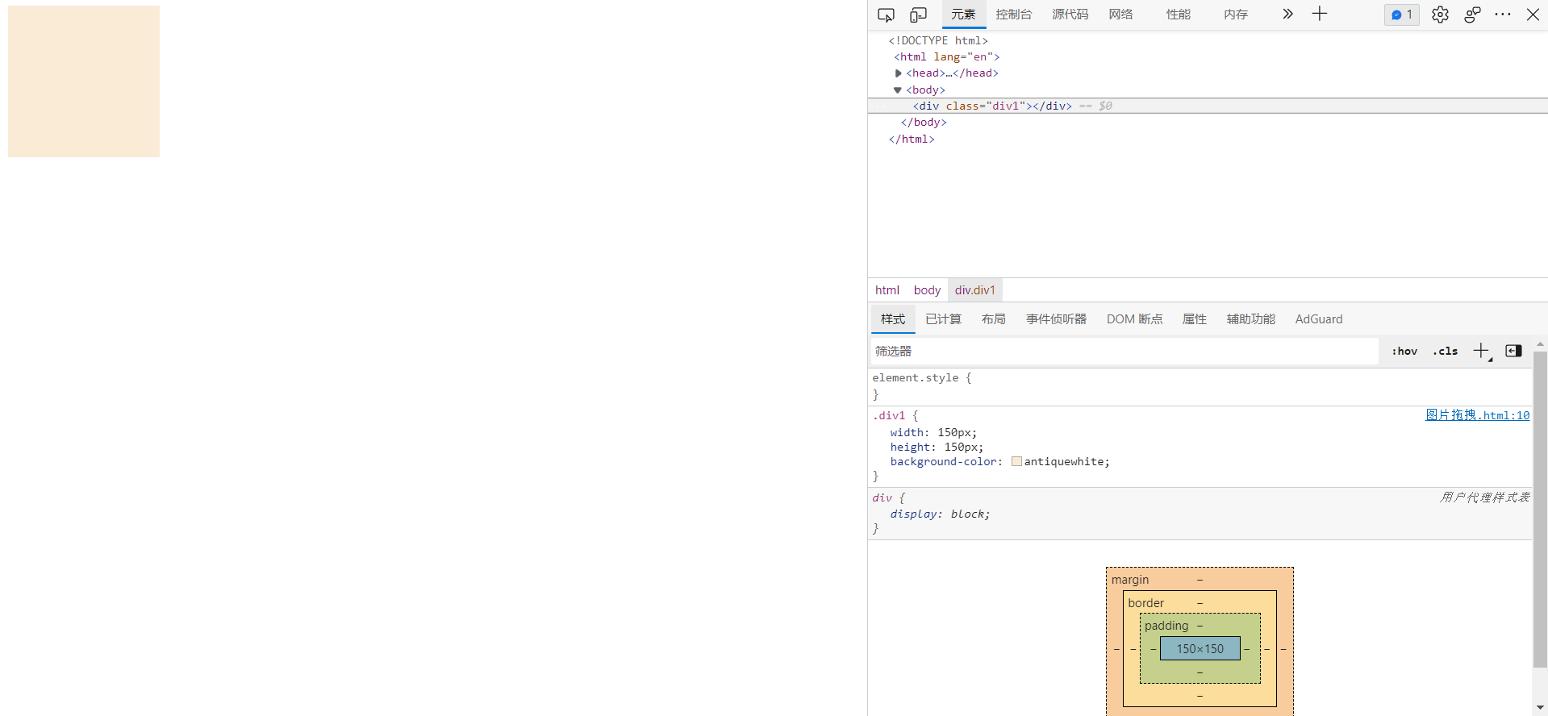
Task: Click the styles scrollbar down arrow
Action: point(1540,708)
